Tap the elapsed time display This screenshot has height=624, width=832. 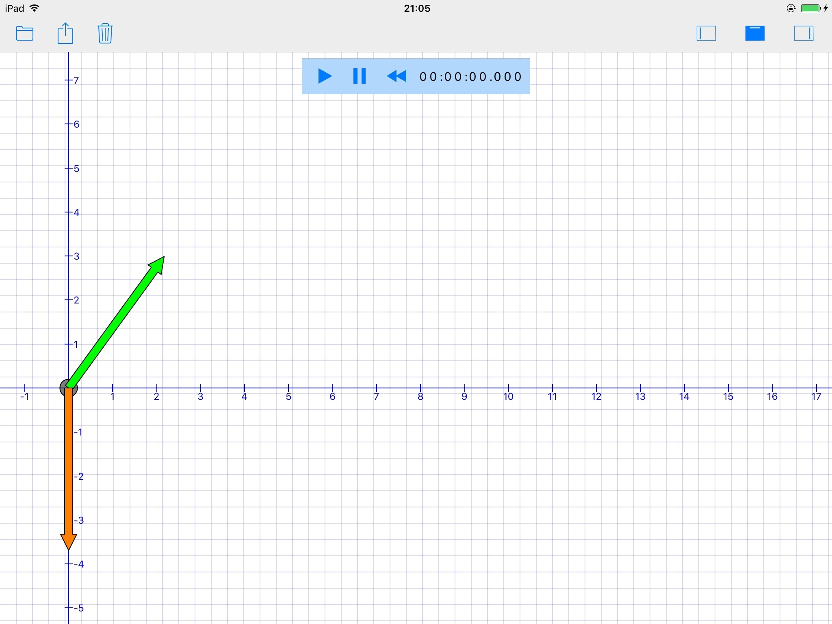(x=470, y=77)
